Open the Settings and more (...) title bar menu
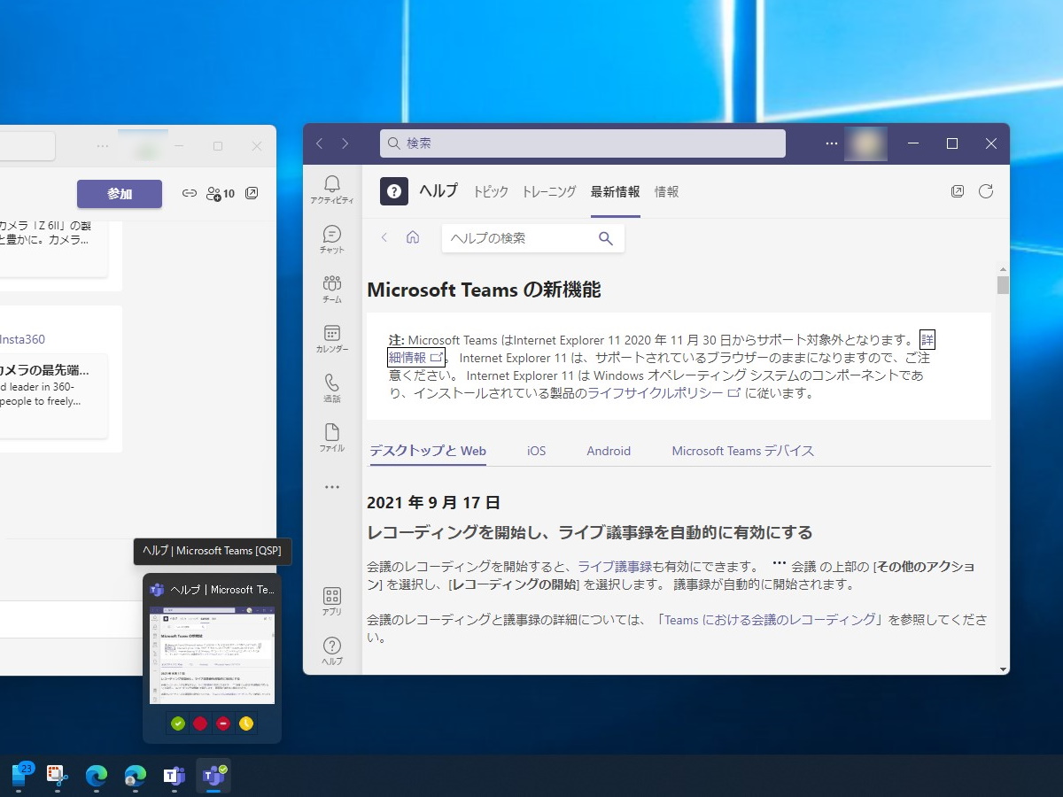This screenshot has width=1063, height=797. (x=831, y=143)
